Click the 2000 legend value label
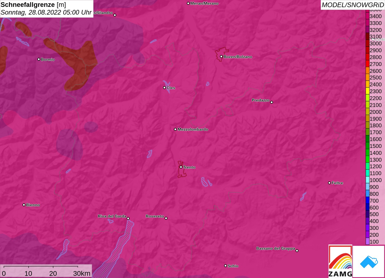Image resolution: width=385 pixels, height=278 pixels. tap(376, 112)
